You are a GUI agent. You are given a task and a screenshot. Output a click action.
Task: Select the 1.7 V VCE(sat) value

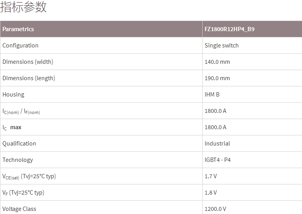(x=210, y=176)
